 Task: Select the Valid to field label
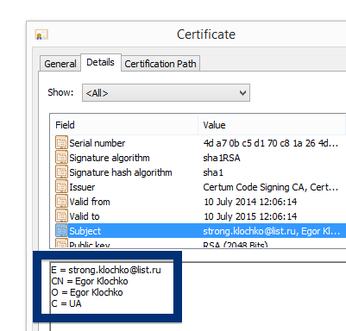[x=85, y=216]
